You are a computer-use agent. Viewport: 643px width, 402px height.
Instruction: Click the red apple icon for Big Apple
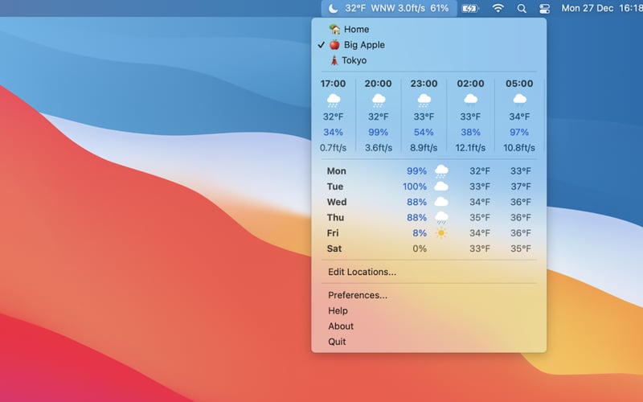(334, 45)
